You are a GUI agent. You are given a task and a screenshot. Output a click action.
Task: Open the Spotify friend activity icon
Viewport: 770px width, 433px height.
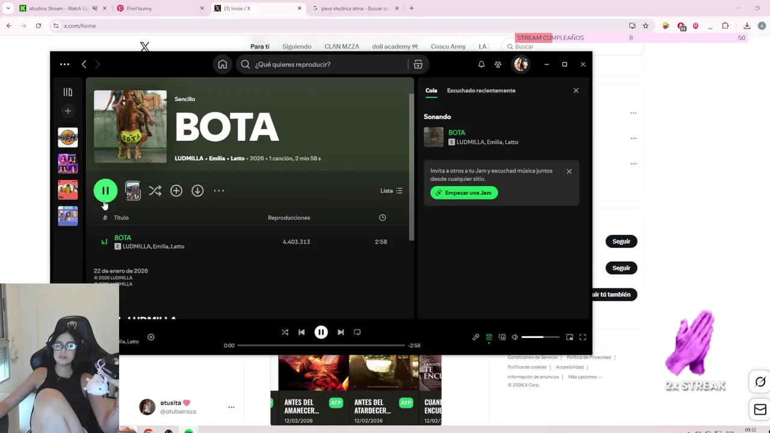(497, 64)
